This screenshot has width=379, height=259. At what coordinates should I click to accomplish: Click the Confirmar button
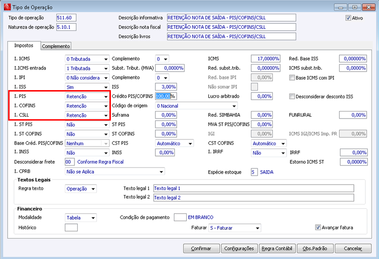point(201,249)
